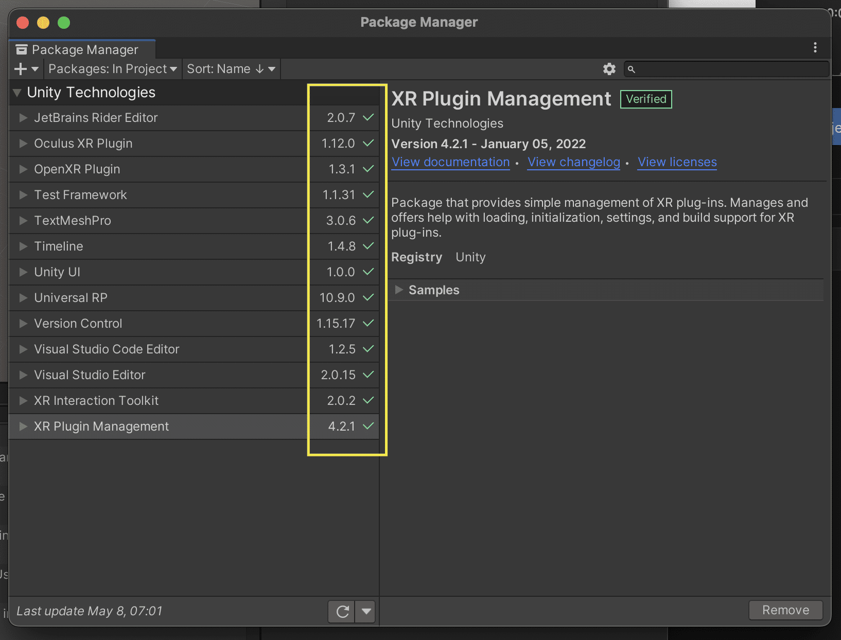Click the installed checkmark for Timeline
The height and width of the screenshot is (640, 841).
click(368, 246)
